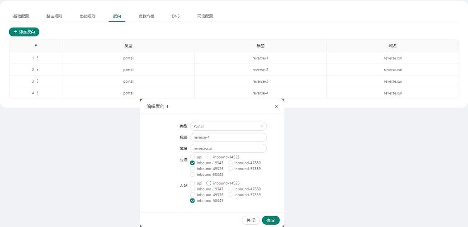468x227 pixels.
Task: Open the row 1 more-options dots
Action: (x=38, y=58)
